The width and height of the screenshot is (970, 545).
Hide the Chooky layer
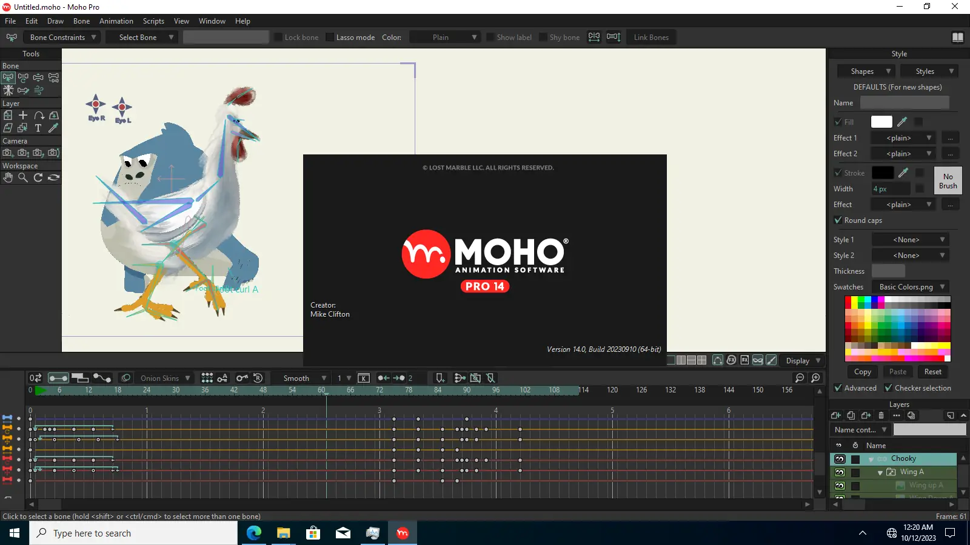840,459
